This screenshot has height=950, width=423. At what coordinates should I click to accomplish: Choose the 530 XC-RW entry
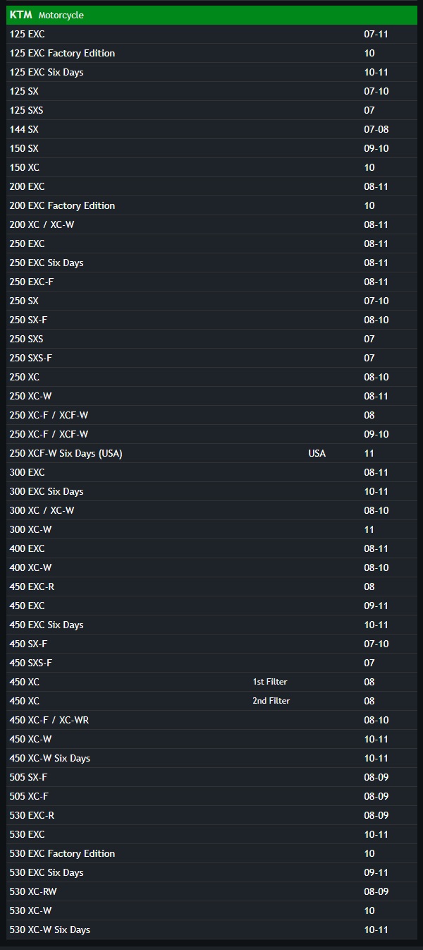(33, 891)
